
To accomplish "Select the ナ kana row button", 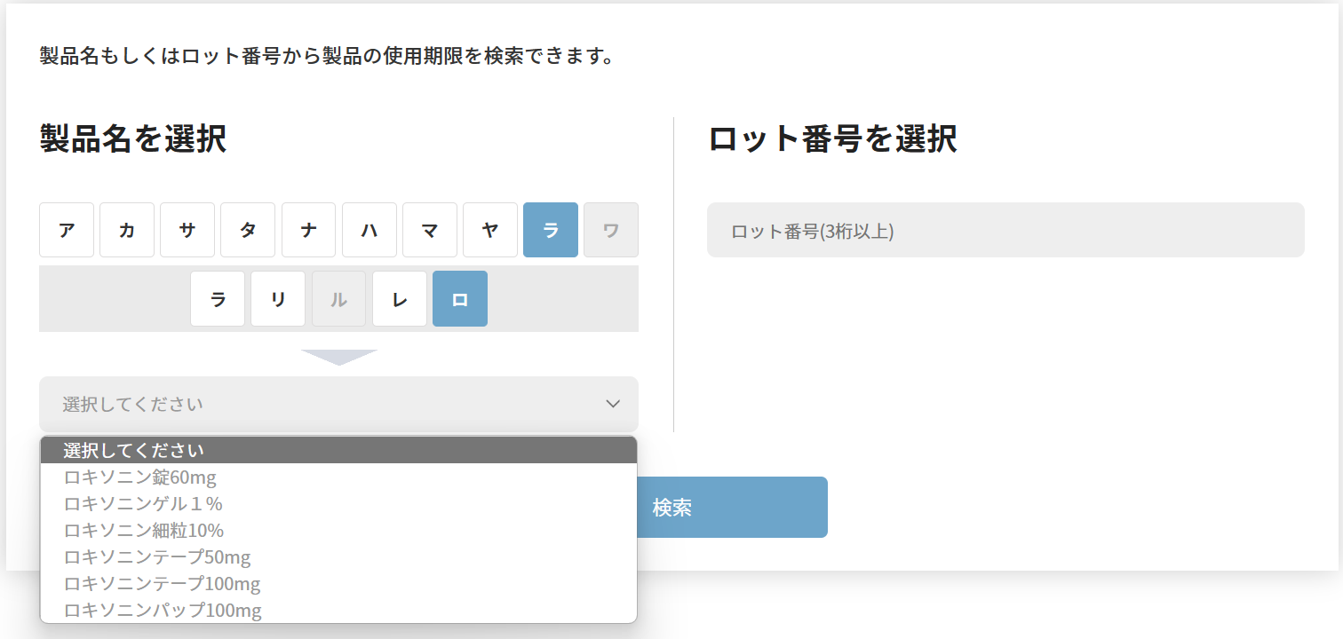I will pyautogui.click(x=308, y=230).
